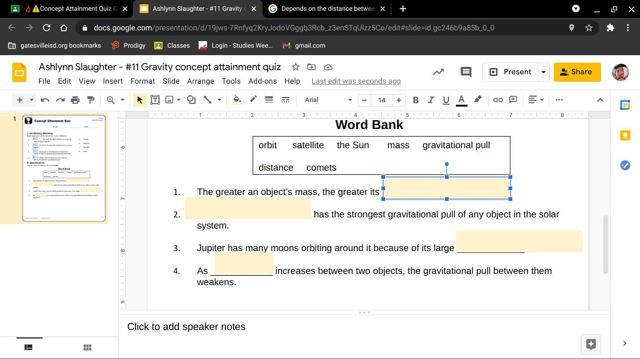Click the Share button

(x=577, y=72)
